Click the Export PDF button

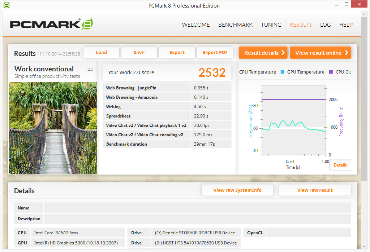[215, 53]
